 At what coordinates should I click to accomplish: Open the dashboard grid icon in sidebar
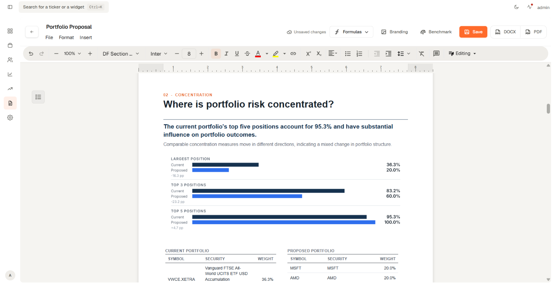click(10, 31)
